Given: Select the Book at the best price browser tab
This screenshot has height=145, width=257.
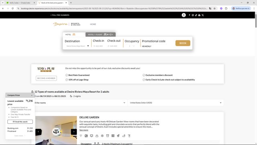Looking at the screenshot, I should pos(52,3).
